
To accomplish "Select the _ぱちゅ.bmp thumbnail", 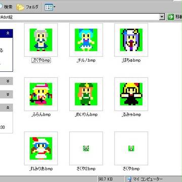I will tap(131, 40).
